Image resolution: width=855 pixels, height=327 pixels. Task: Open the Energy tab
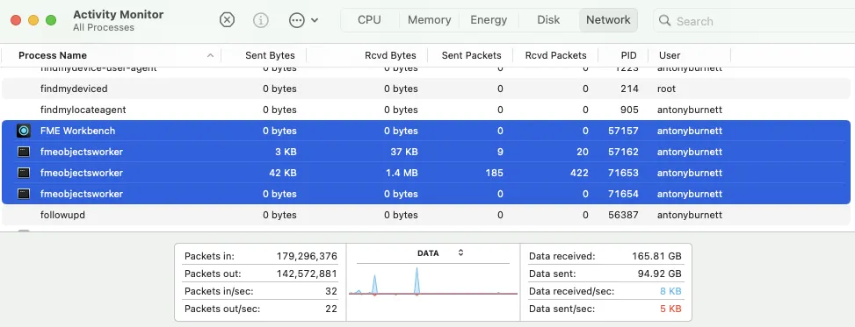(489, 20)
